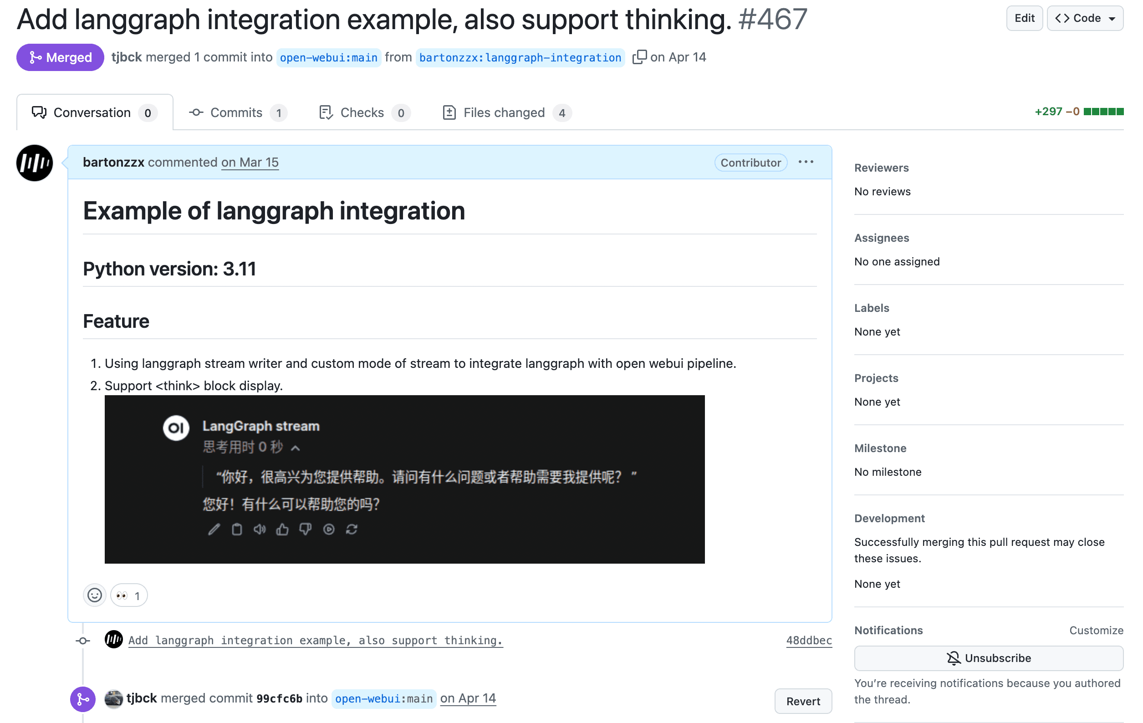The width and height of the screenshot is (1143, 723).
Task: Open the add reaction smiley picker
Action: [94, 596]
